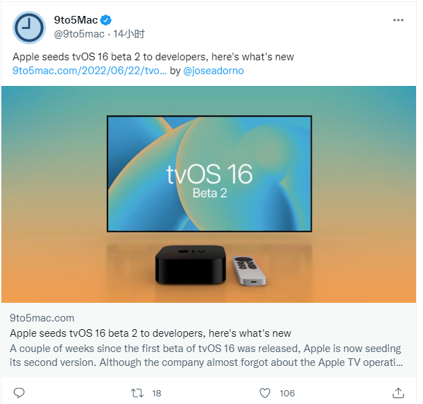View the 18 retweets count
The height and width of the screenshot is (404, 423).
point(157,394)
